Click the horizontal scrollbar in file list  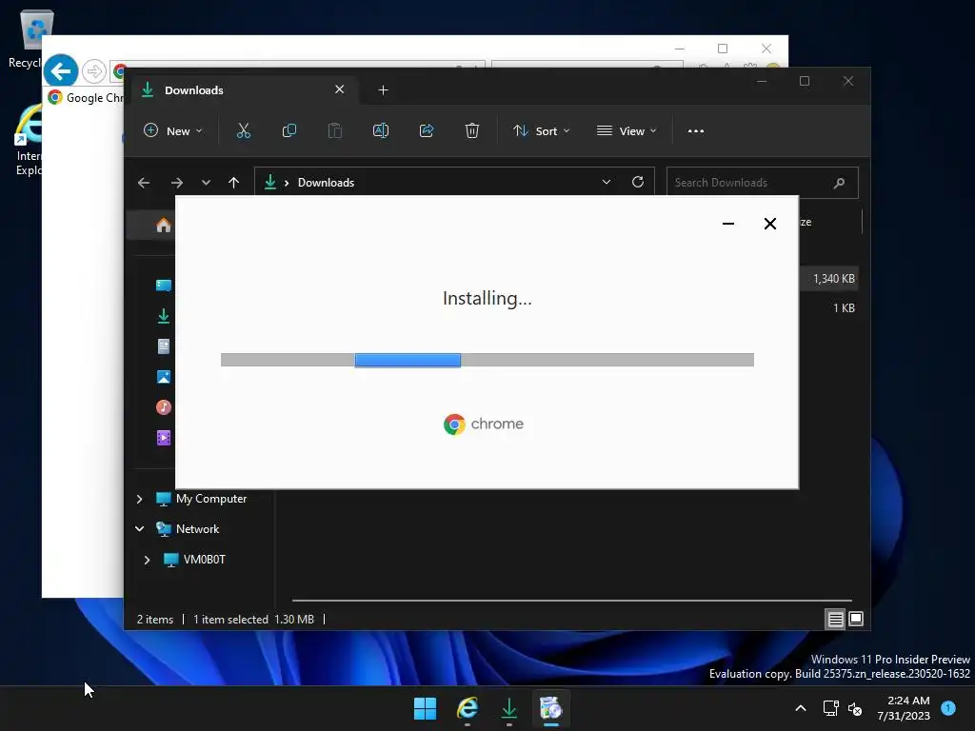(x=572, y=601)
